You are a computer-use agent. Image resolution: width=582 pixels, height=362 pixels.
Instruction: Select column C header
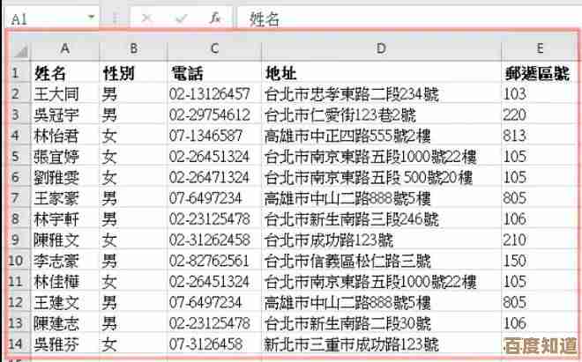[213, 50]
